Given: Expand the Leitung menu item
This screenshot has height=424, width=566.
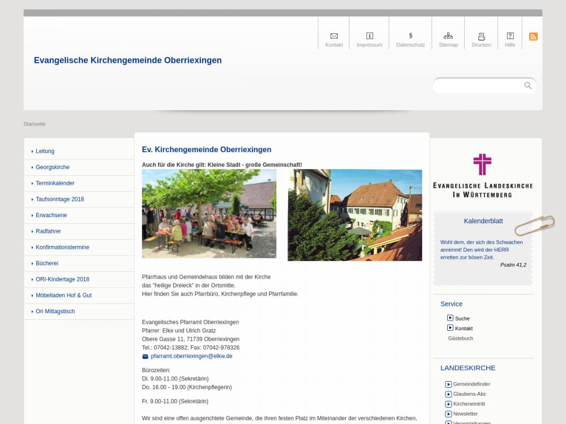Looking at the screenshot, I should click(x=45, y=152).
